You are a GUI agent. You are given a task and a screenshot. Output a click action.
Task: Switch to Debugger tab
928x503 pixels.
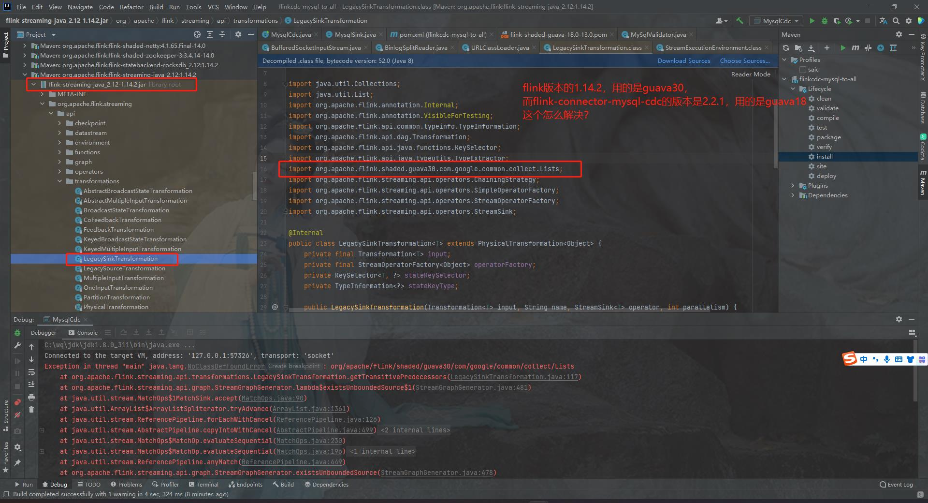(x=43, y=333)
